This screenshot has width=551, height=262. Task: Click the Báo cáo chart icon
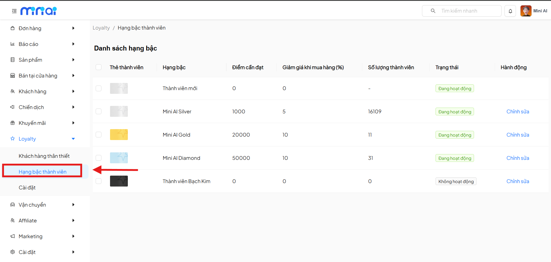click(13, 44)
